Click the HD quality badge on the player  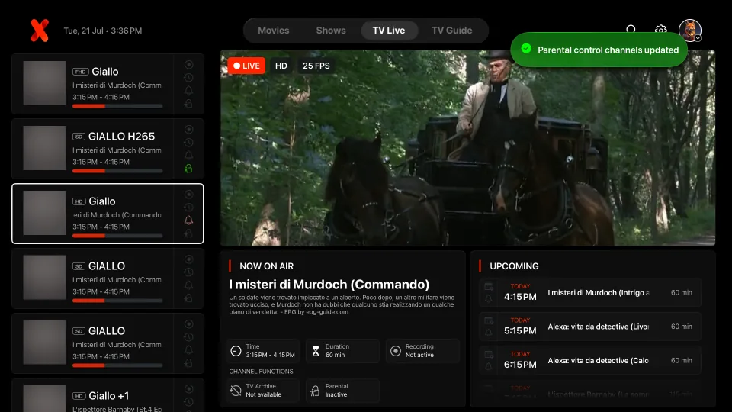(281, 66)
